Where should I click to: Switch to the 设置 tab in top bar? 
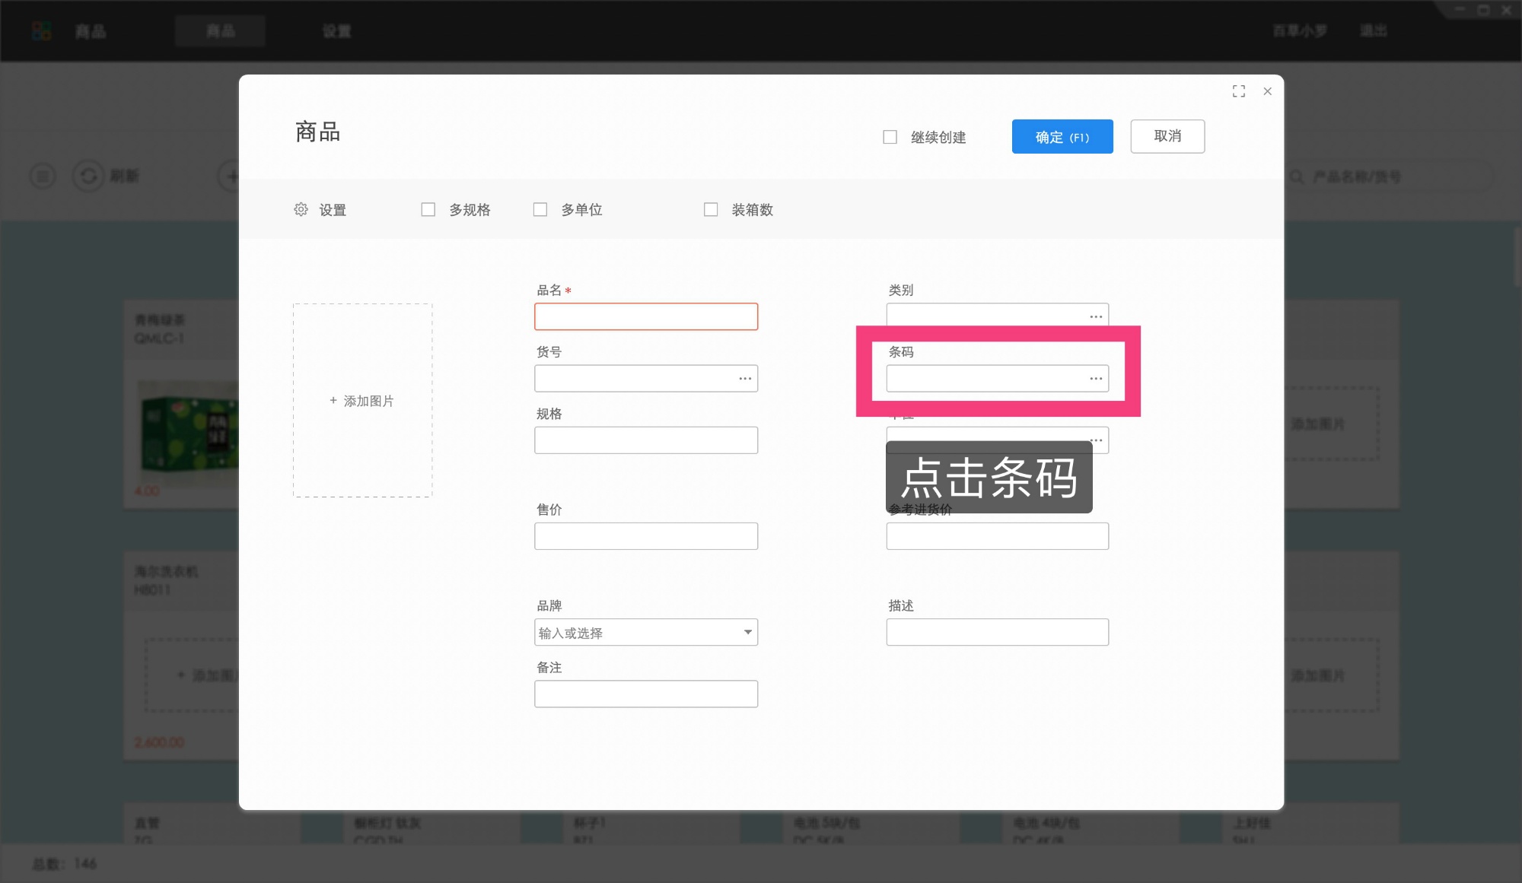[x=337, y=30]
